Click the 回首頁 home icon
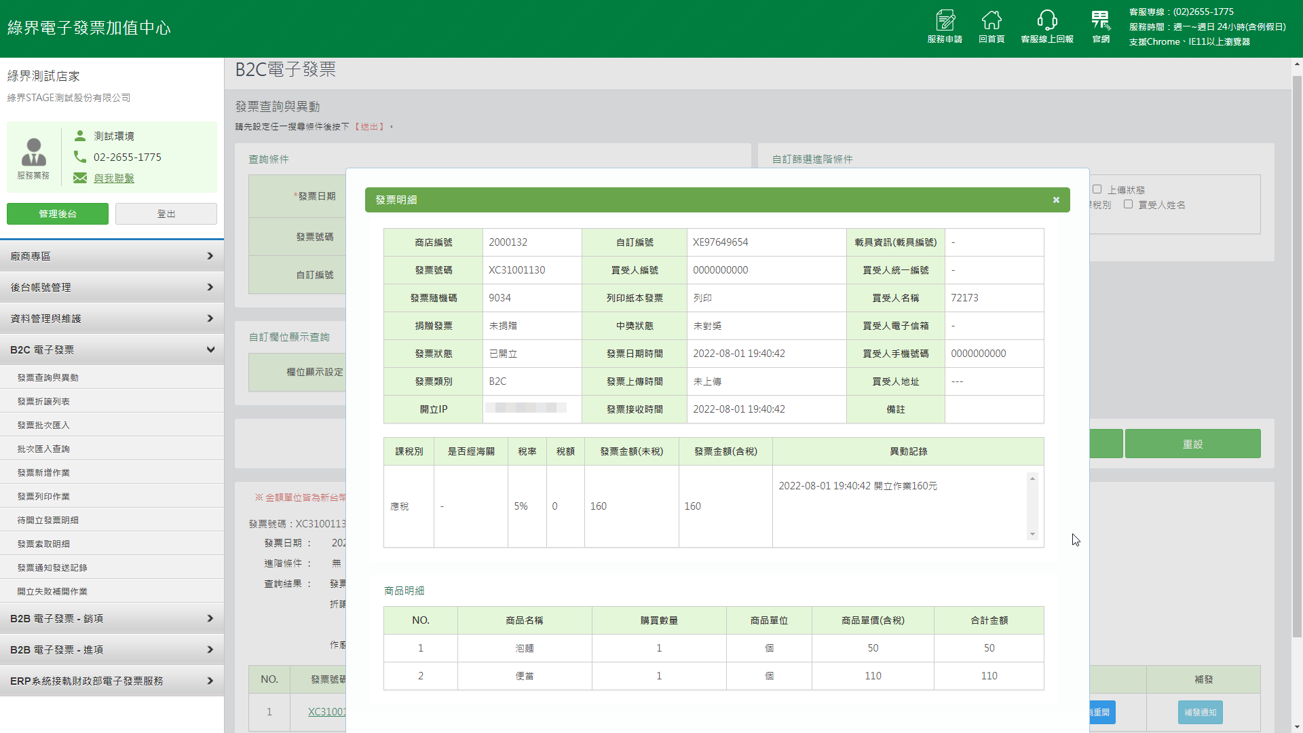 click(x=992, y=20)
